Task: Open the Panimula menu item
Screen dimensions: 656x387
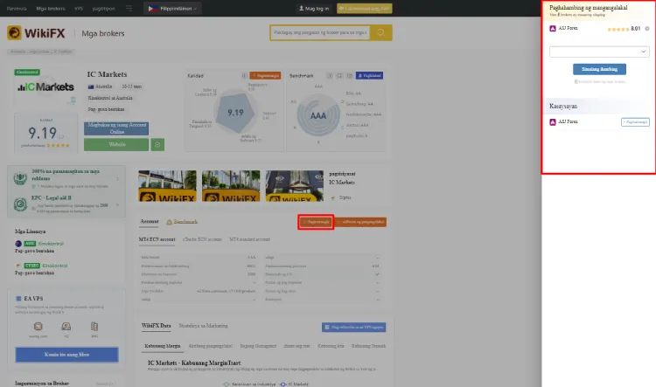Action: 17,9
